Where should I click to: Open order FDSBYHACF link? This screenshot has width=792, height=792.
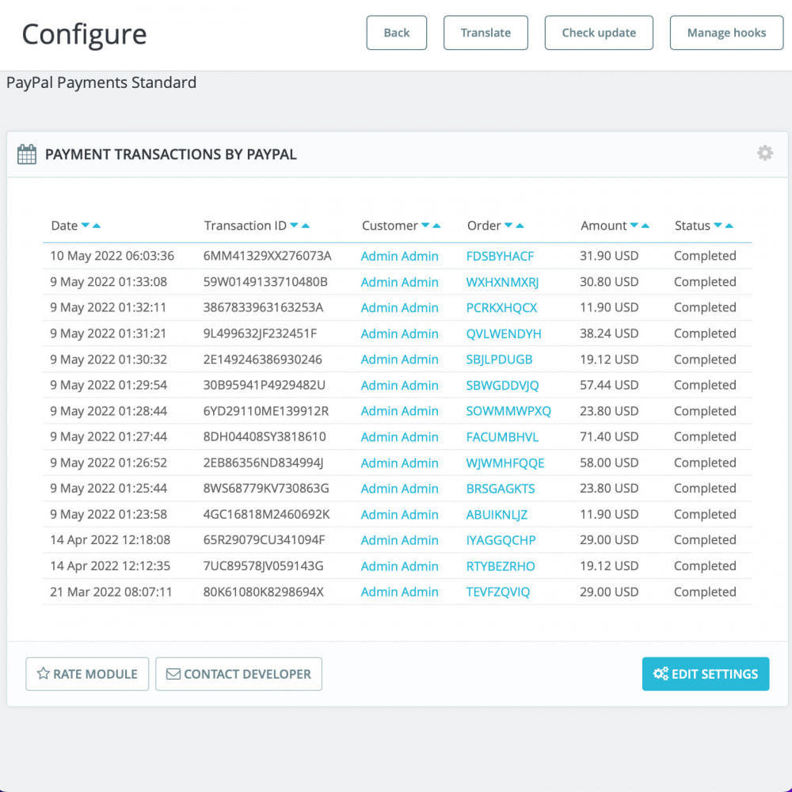500,256
